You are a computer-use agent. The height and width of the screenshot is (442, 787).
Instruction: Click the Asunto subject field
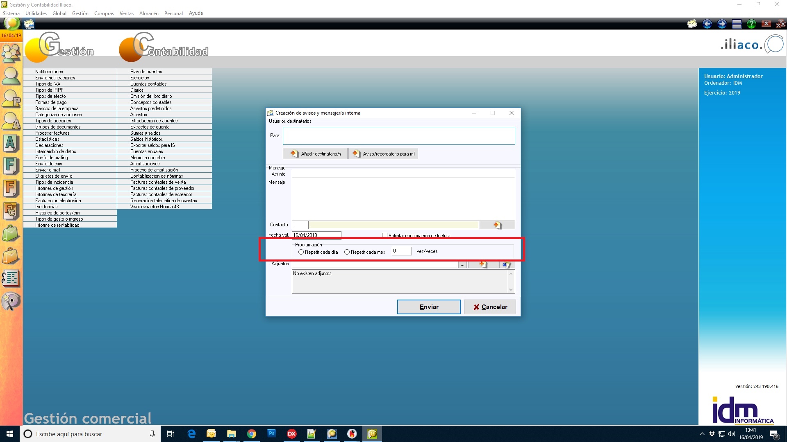tap(403, 174)
